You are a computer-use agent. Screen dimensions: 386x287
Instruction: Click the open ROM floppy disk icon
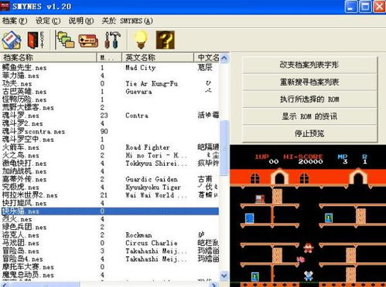12,40
